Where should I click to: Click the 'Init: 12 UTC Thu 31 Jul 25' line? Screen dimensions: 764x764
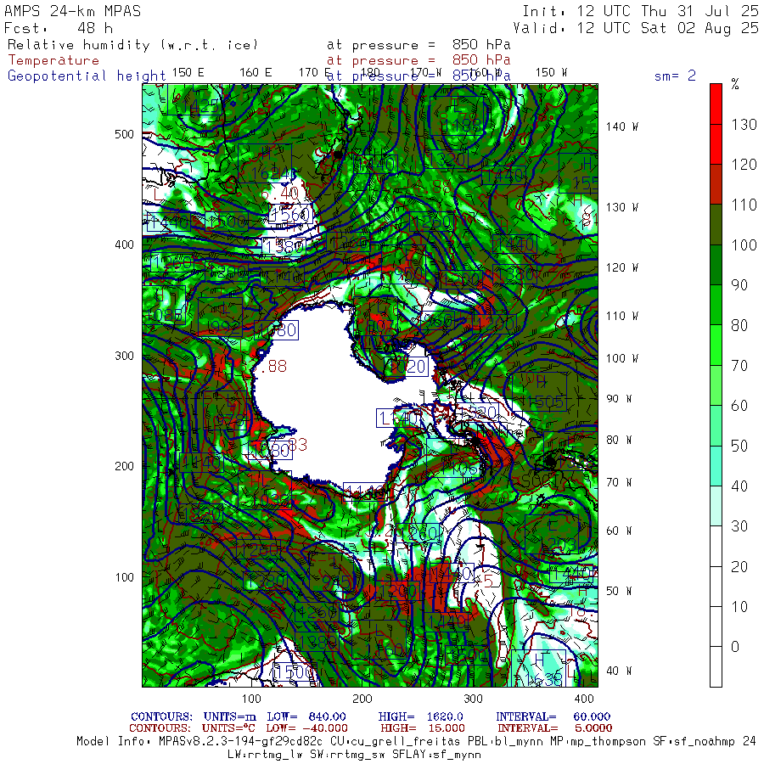[x=640, y=11]
